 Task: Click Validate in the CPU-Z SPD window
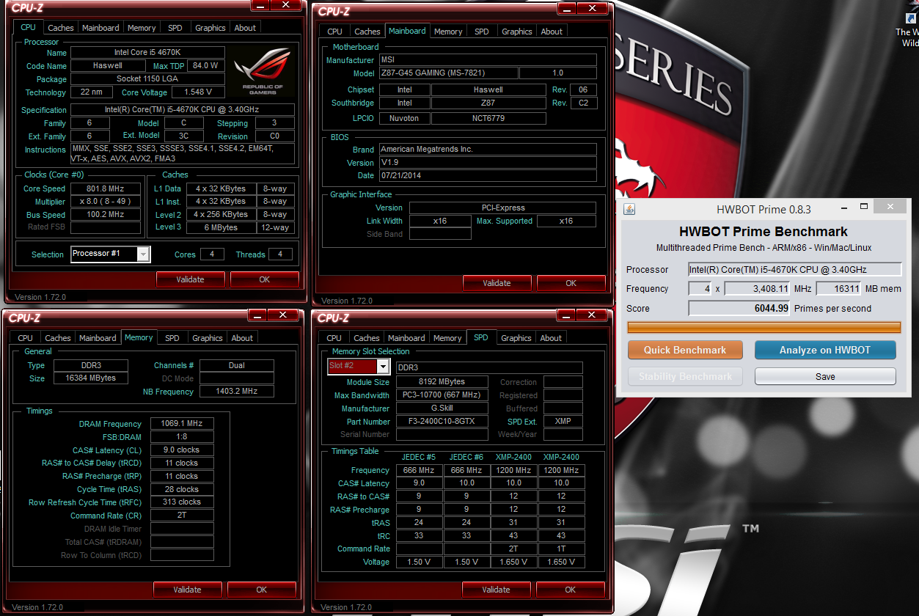(x=496, y=590)
